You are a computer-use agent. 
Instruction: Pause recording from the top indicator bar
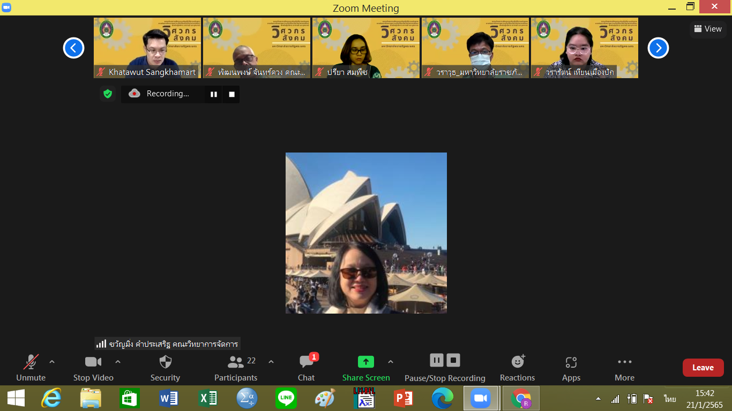click(x=214, y=94)
